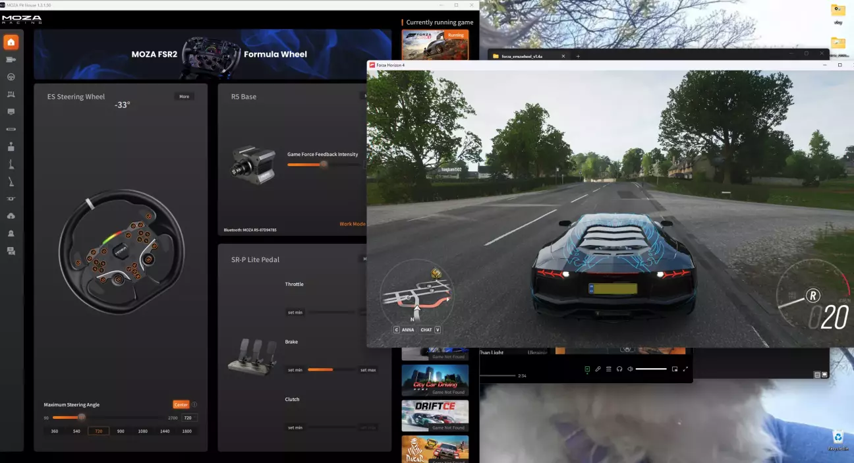The image size is (854, 463).
Task: Expand ES Steering Wheel More options
Action: (x=184, y=97)
